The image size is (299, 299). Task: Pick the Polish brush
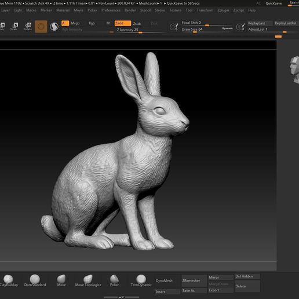pyautogui.click(x=115, y=280)
